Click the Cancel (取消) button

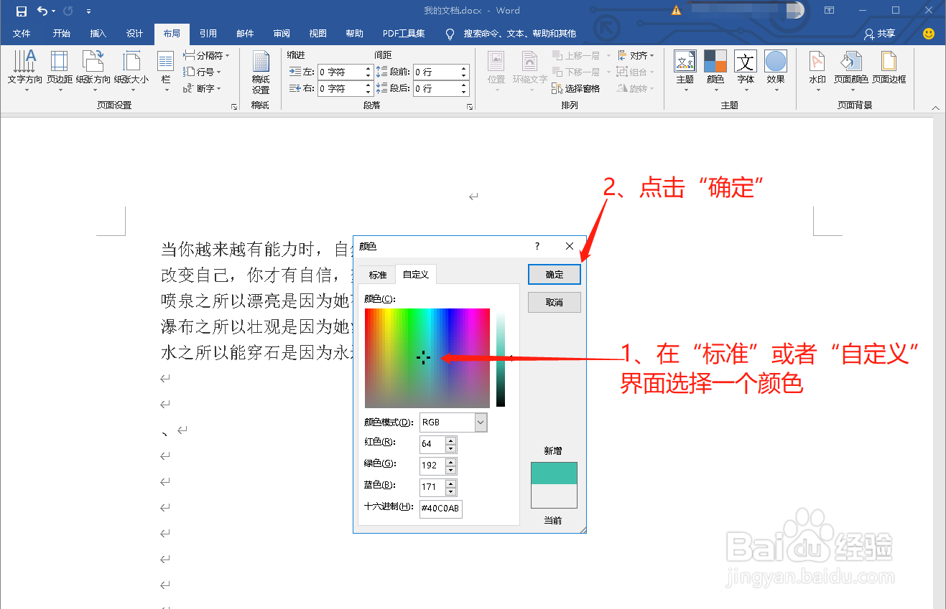point(555,302)
